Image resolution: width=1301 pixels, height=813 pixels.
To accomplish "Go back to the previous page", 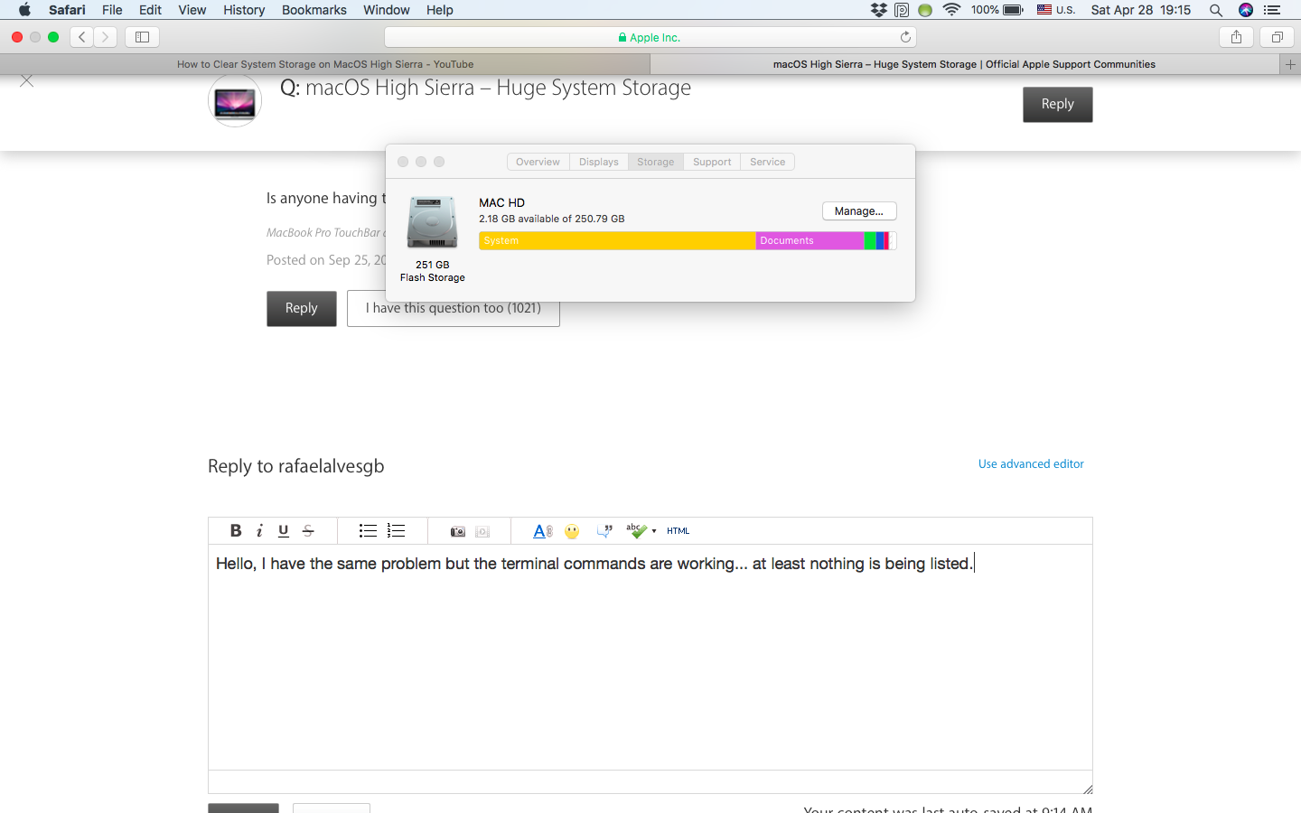I will point(82,37).
